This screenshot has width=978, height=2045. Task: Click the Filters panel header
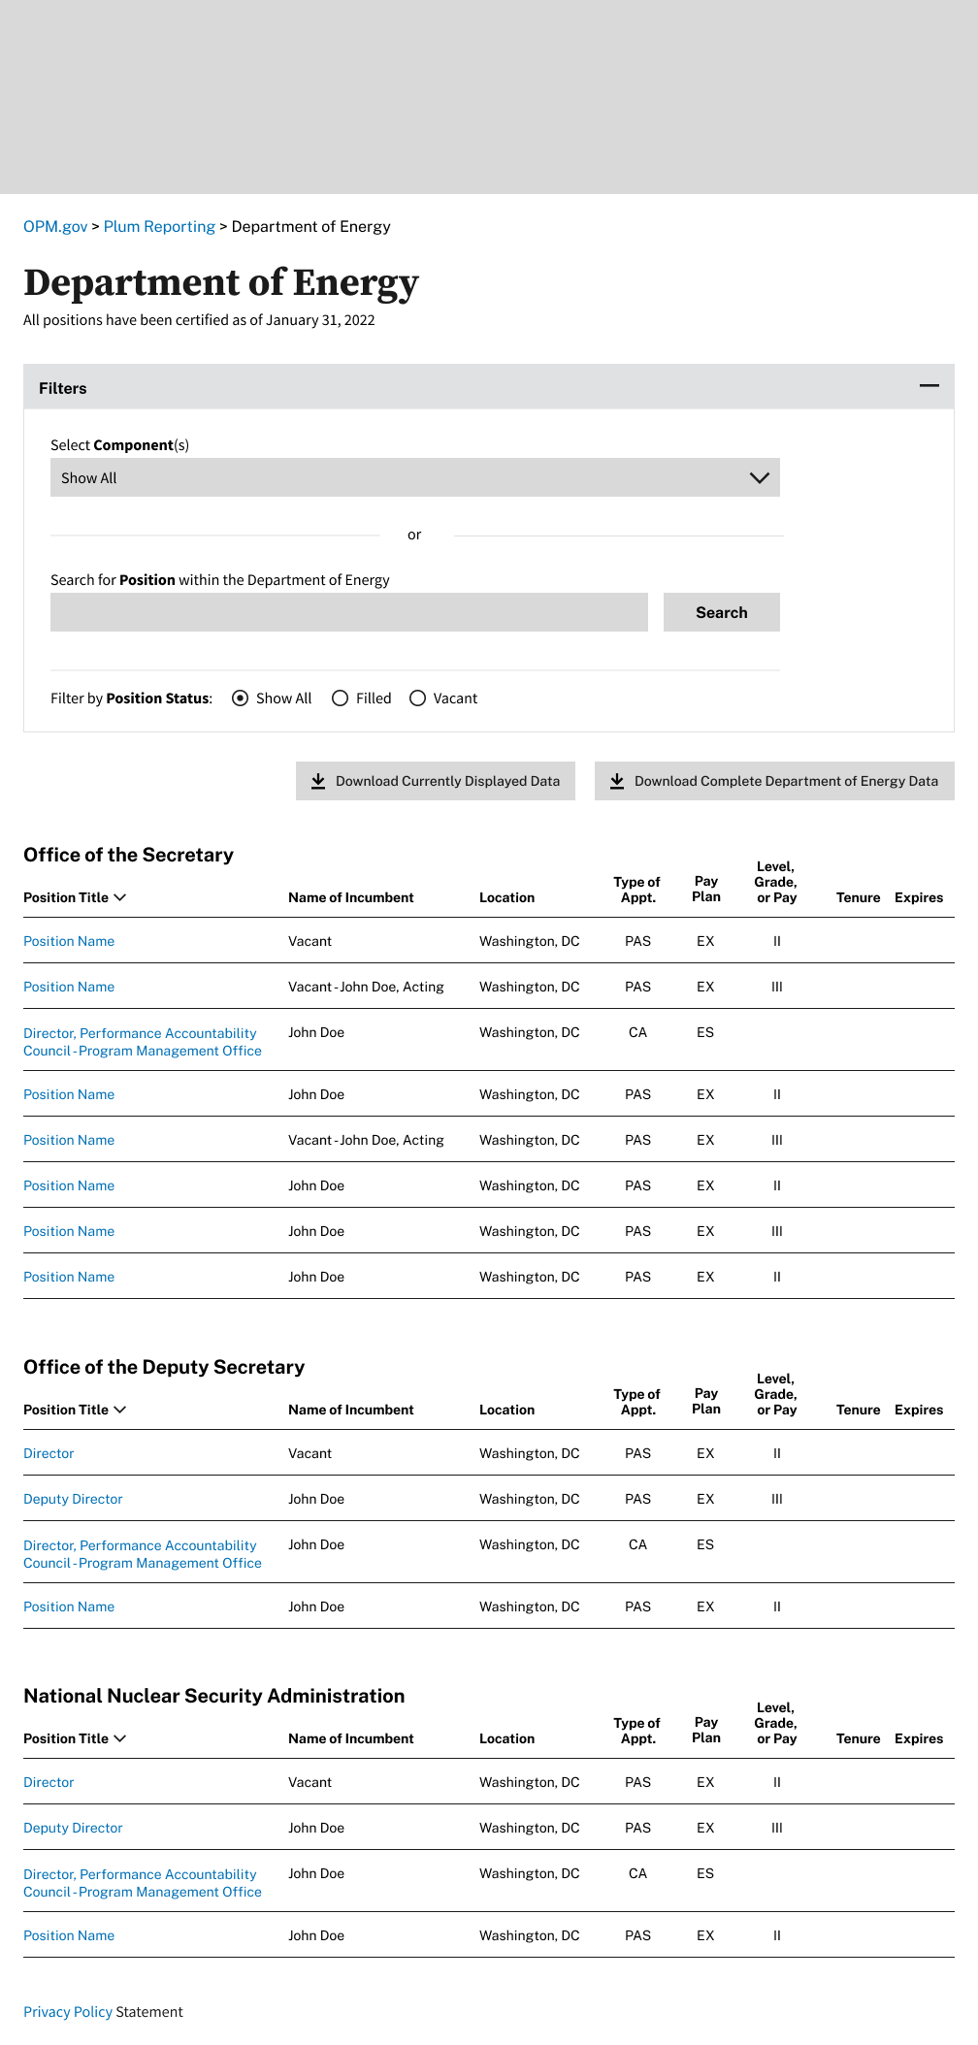489,387
